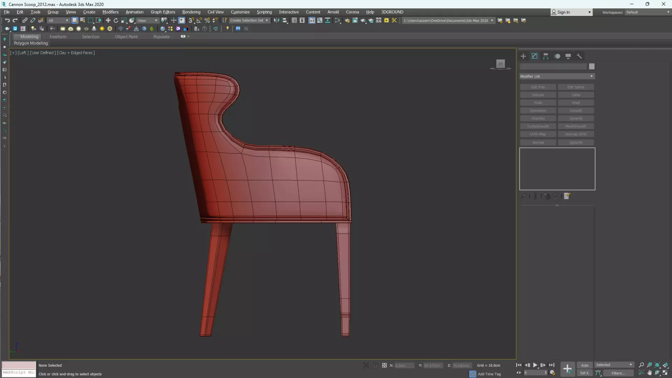Image resolution: width=672 pixels, height=378 pixels.
Task: Click the Edit Poly modifier button
Action: [538, 87]
